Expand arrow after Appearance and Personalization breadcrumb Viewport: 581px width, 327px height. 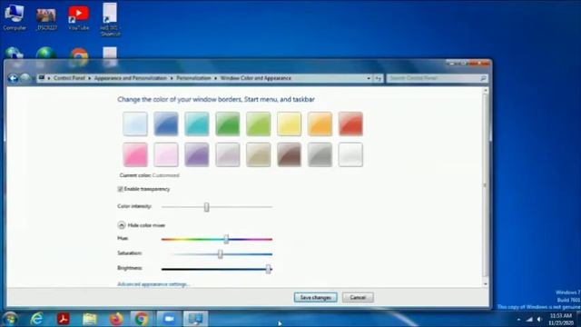pos(172,78)
